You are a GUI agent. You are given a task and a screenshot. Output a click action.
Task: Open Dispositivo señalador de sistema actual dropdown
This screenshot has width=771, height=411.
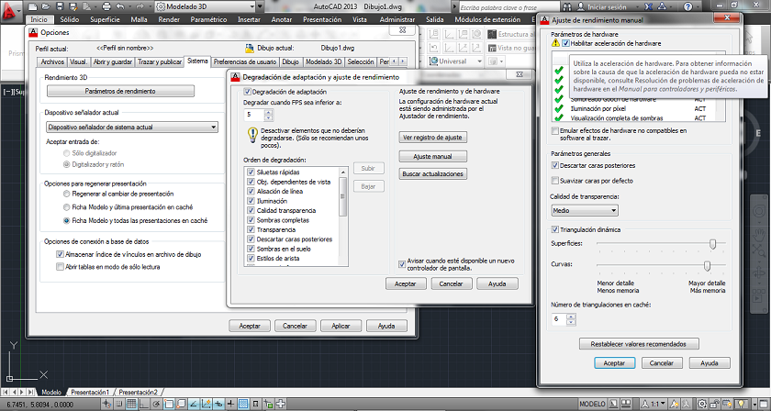[x=130, y=127]
